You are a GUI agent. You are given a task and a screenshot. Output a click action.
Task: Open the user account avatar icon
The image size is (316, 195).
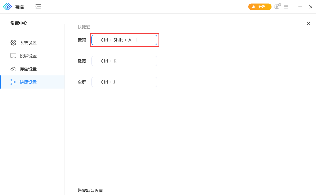pos(277,7)
